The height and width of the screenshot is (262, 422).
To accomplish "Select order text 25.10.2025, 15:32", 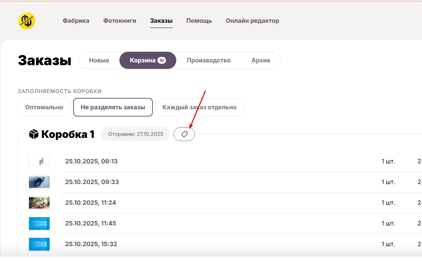I will coord(91,244).
